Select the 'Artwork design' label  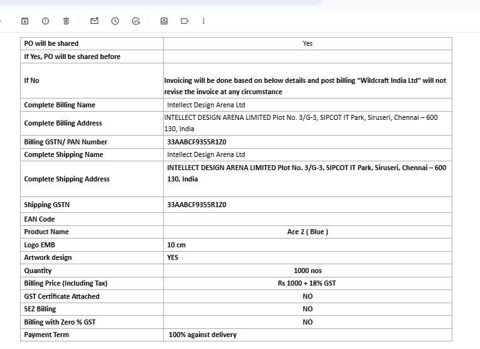click(48, 257)
